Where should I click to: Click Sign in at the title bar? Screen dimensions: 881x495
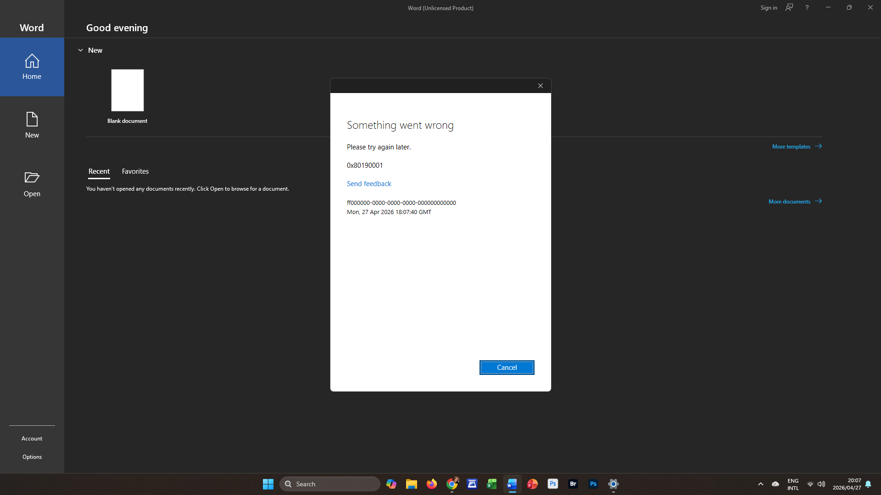point(769,8)
